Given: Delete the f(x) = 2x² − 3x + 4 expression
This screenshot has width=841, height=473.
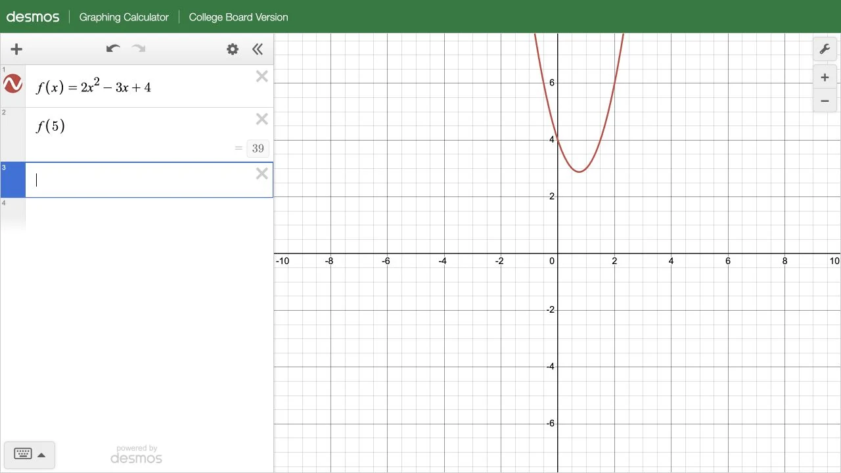Looking at the screenshot, I should point(262,77).
